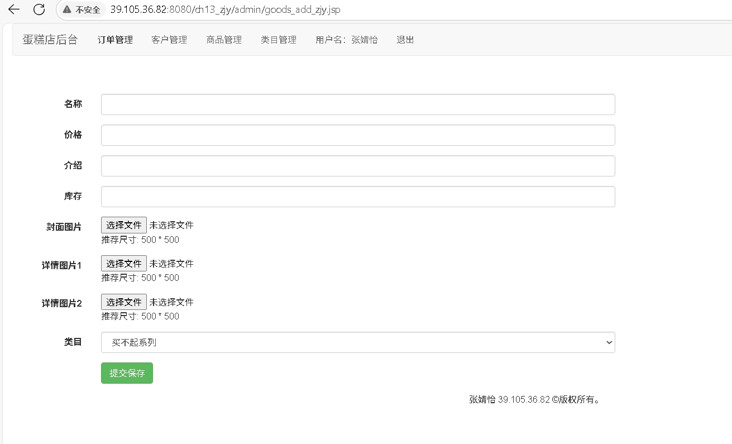
Task: Open the 订单管理 menu
Action: point(115,40)
